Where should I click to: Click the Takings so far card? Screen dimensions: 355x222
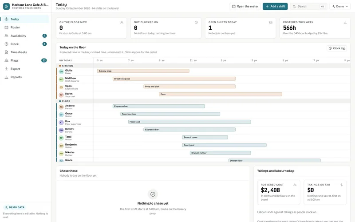325,192
